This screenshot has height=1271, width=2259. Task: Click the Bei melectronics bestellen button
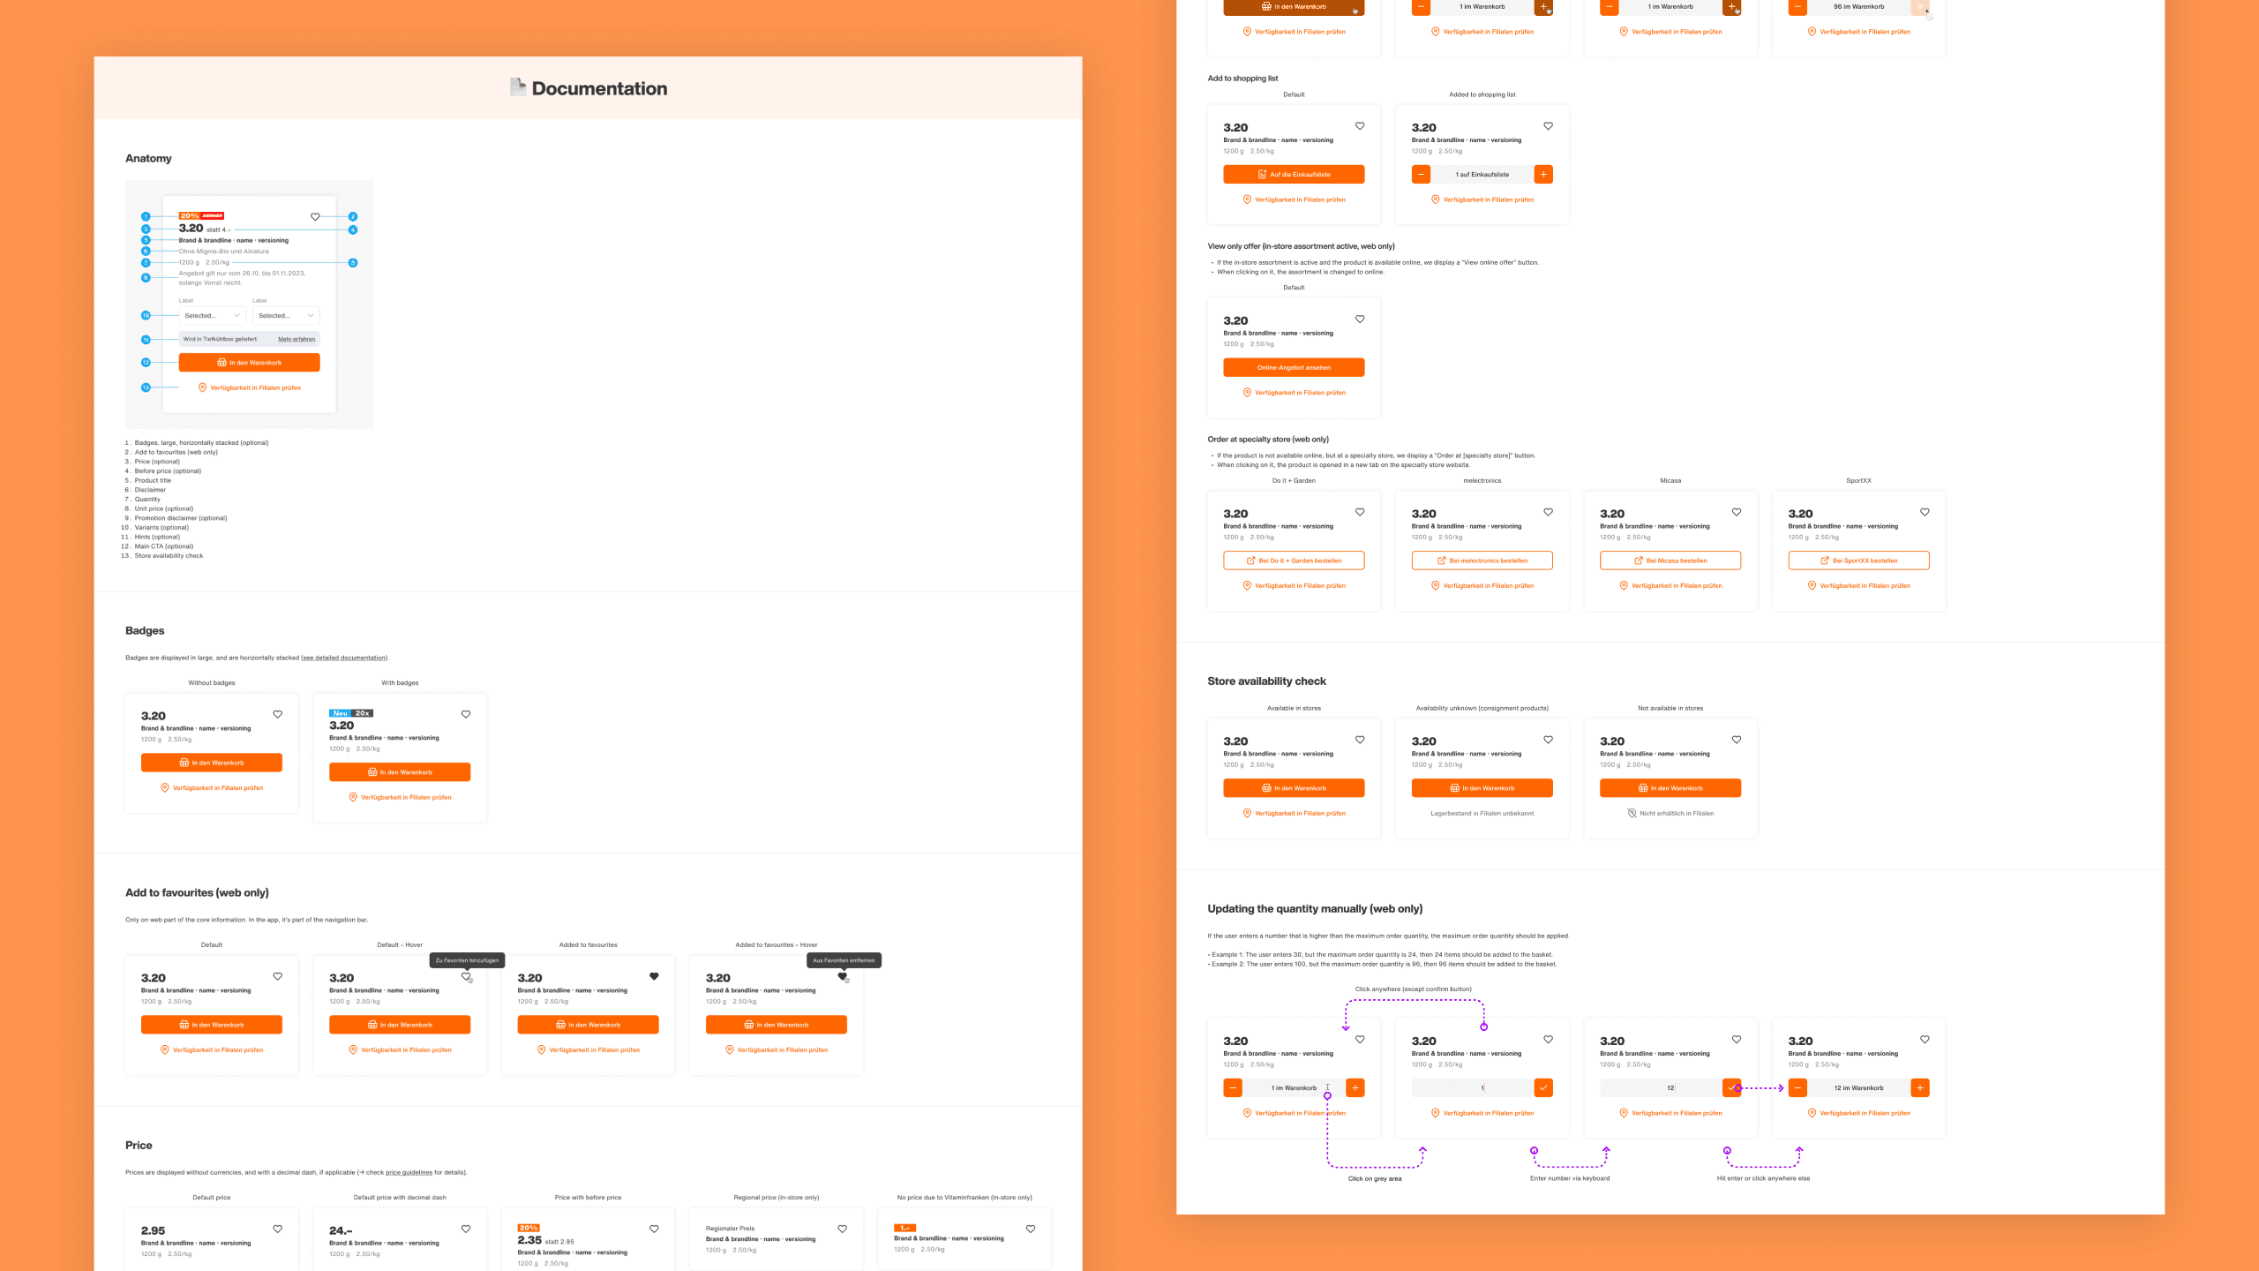coord(1482,560)
